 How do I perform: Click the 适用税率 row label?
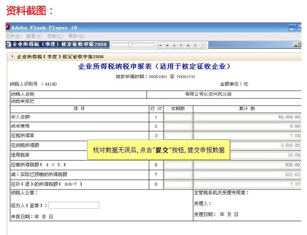coord(20,155)
